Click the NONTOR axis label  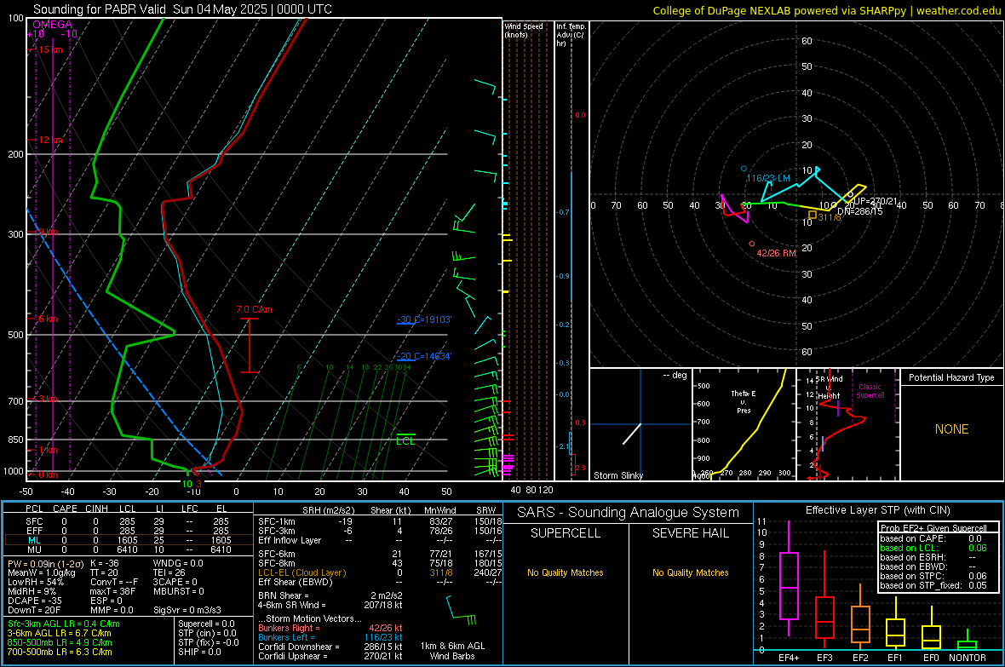click(968, 658)
